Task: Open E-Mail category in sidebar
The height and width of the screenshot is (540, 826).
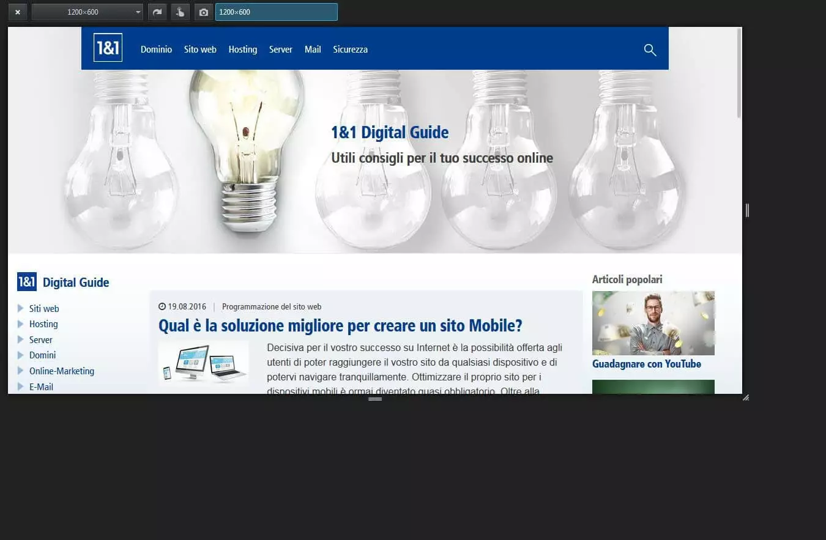Action: [x=41, y=387]
